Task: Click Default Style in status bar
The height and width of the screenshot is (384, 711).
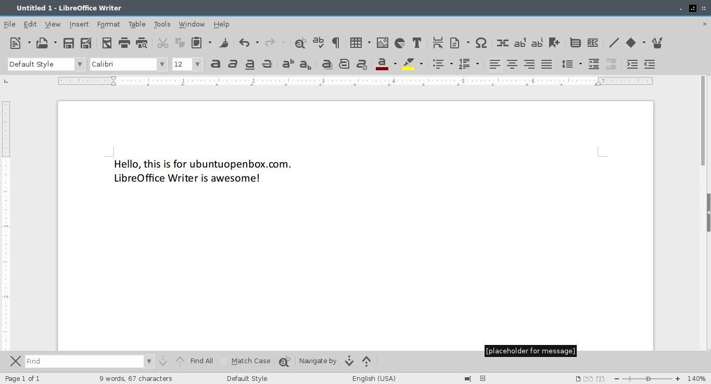Action: [247, 378]
